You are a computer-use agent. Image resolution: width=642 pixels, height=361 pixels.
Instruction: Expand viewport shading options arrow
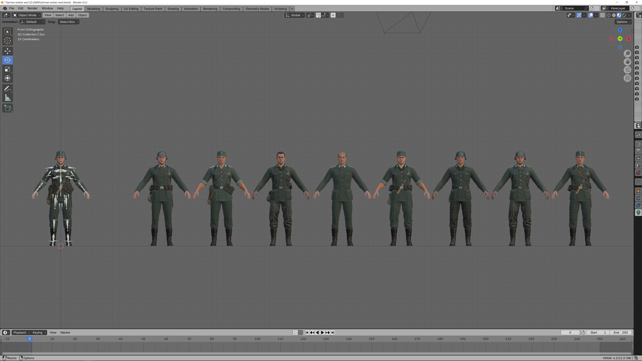pos(629,15)
